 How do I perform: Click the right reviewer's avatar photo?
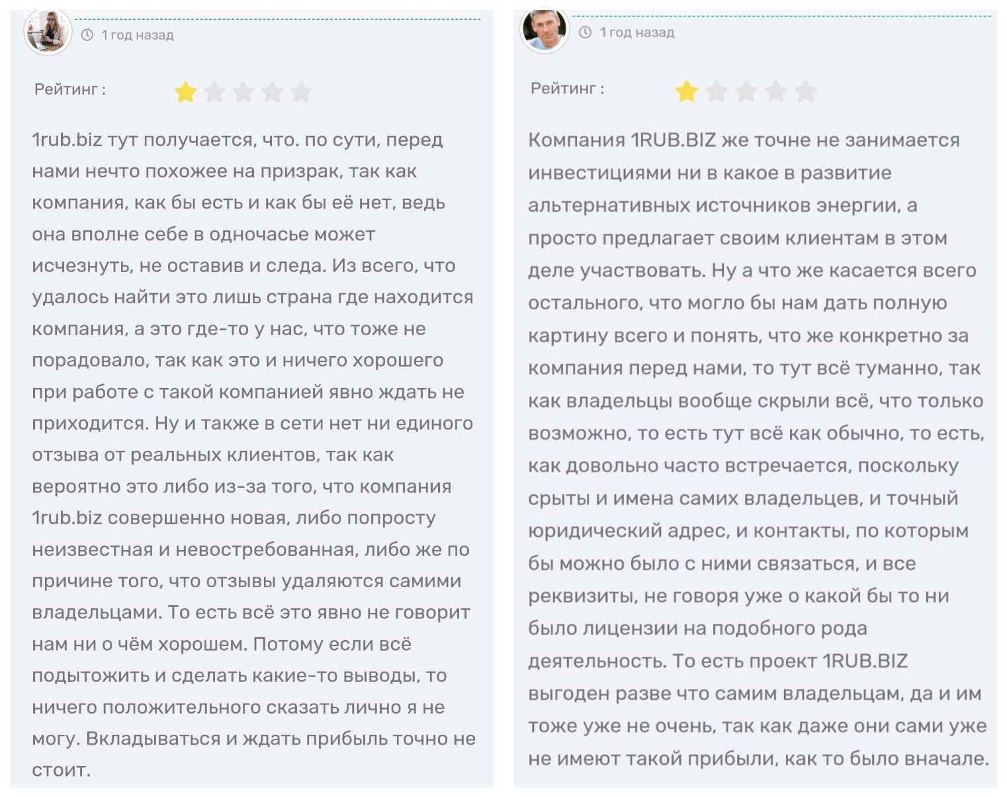[545, 29]
